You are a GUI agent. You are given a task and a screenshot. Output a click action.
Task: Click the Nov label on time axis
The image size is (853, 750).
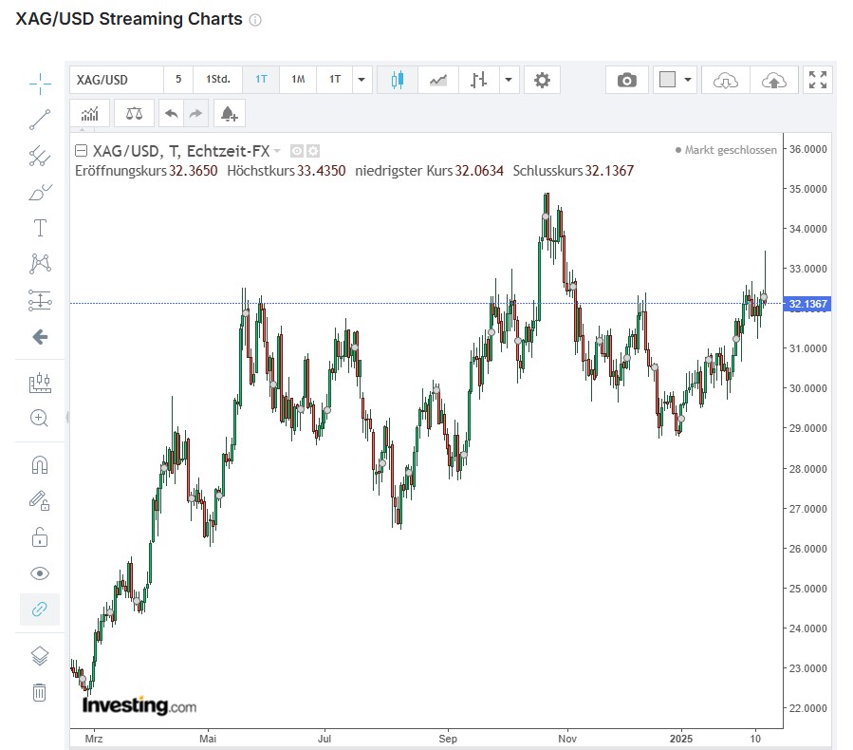click(x=567, y=739)
